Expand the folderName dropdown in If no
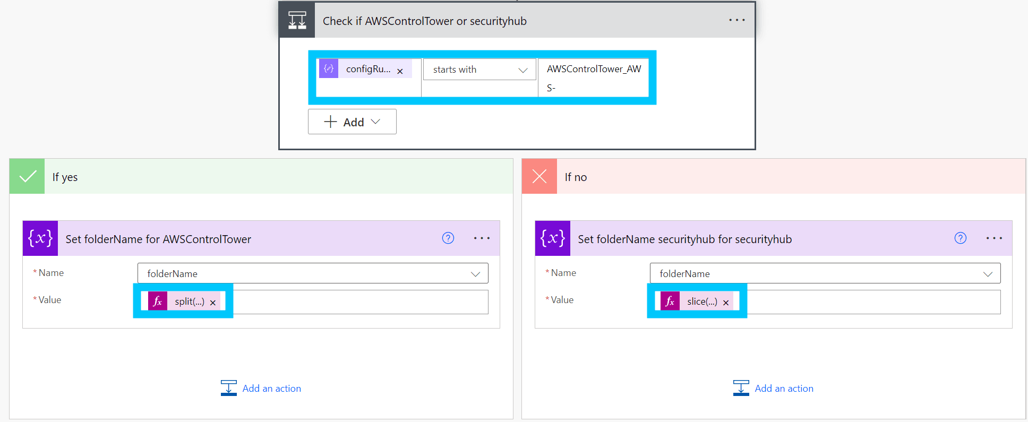This screenshot has height=422, width=1028. tap(987, 274)
